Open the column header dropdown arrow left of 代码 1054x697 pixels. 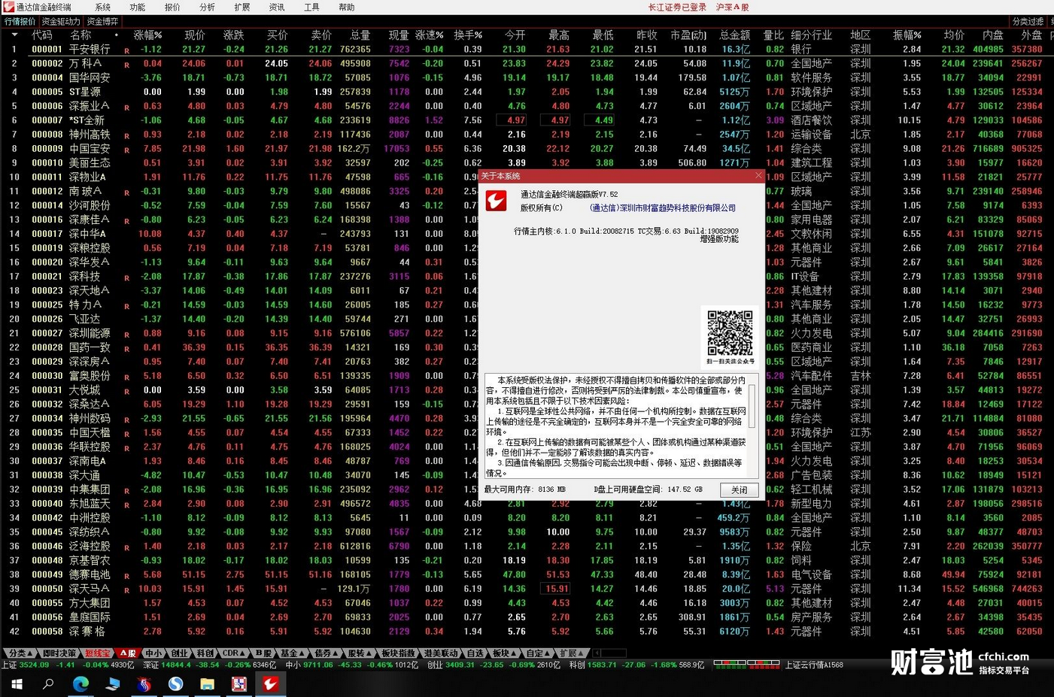point(14,35)
